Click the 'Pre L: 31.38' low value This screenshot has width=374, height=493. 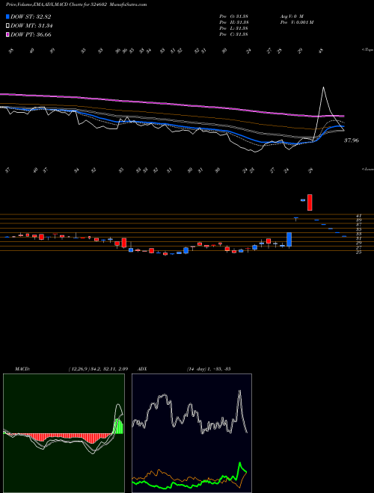[x=234, y=28]
